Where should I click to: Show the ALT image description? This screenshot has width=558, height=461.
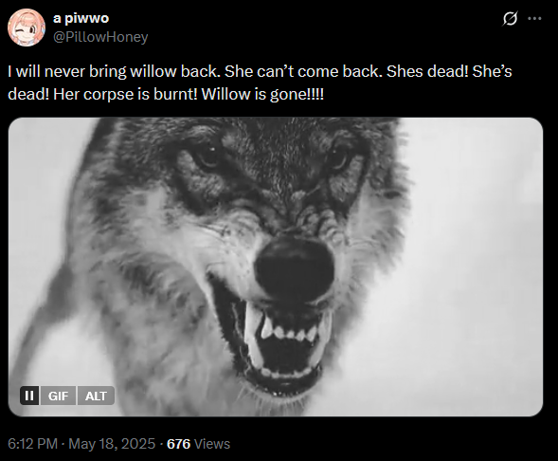click(96, 396)
